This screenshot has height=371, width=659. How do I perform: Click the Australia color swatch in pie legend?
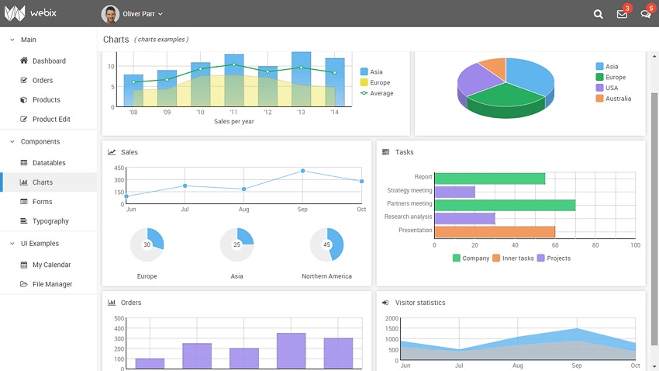599,99
